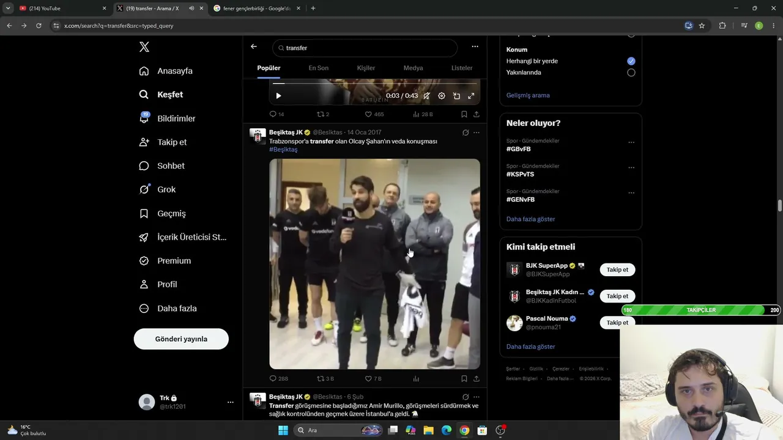Open File Explorer from the taskbar
This screenshot has width=783, height=440.
429,430
